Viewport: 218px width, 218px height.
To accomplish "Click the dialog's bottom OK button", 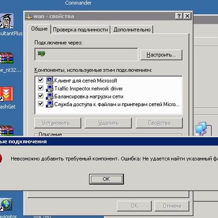I will point(134,206).
